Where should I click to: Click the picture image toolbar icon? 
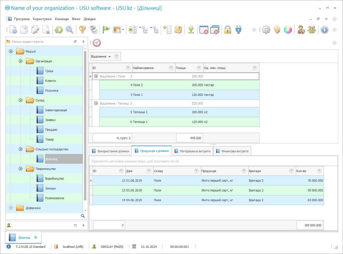[117, 30]
